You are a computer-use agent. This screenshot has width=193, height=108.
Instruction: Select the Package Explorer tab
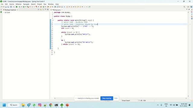(x=10, y=10)
